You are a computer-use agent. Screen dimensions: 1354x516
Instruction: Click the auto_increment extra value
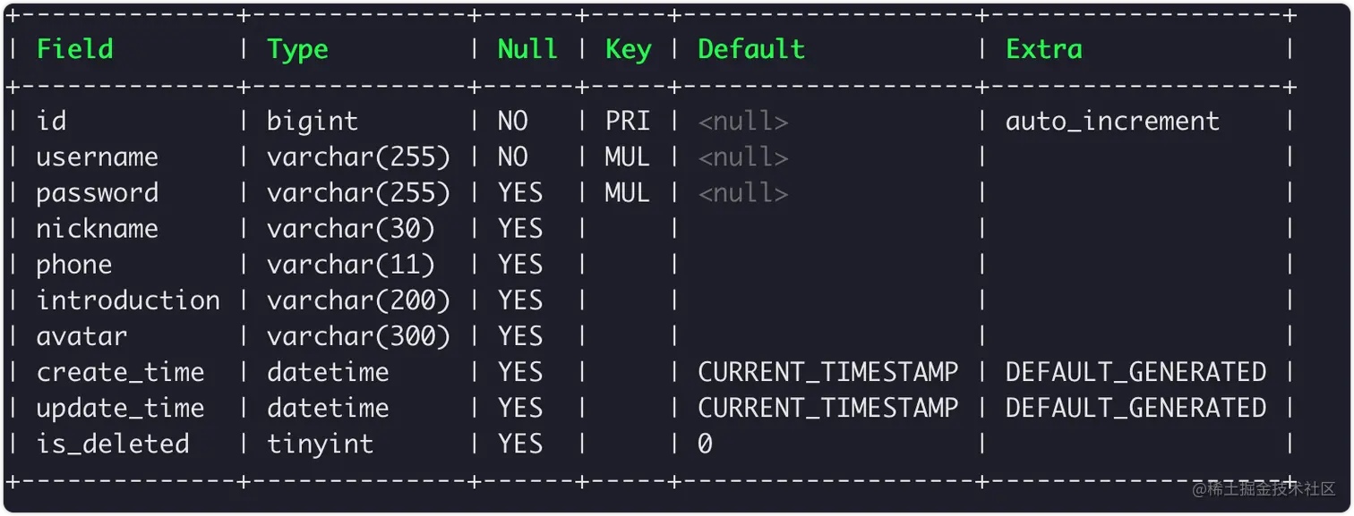pyautogui.click(x=1112, y=122)
